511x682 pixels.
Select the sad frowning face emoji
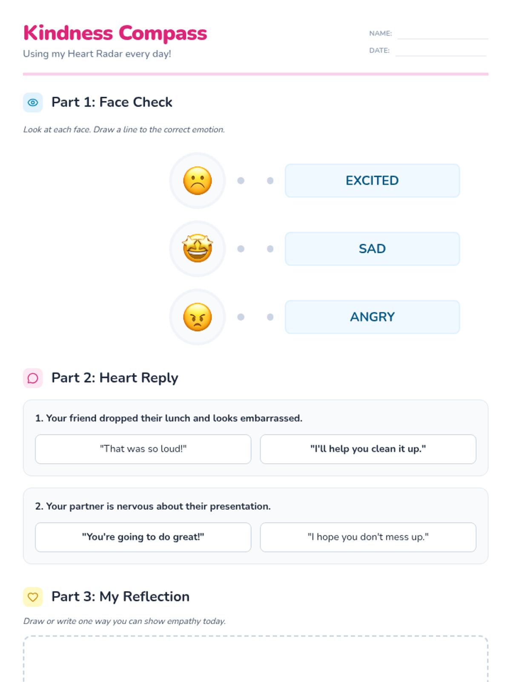pyautogui.click(x=198, y=181)
